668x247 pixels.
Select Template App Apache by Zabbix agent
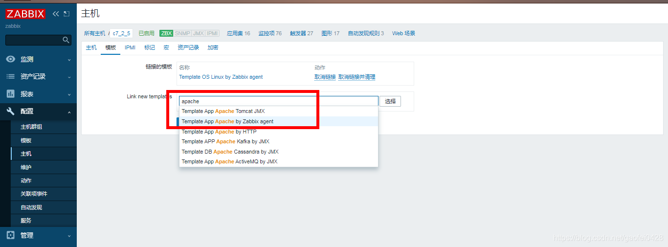pos(279,121)
